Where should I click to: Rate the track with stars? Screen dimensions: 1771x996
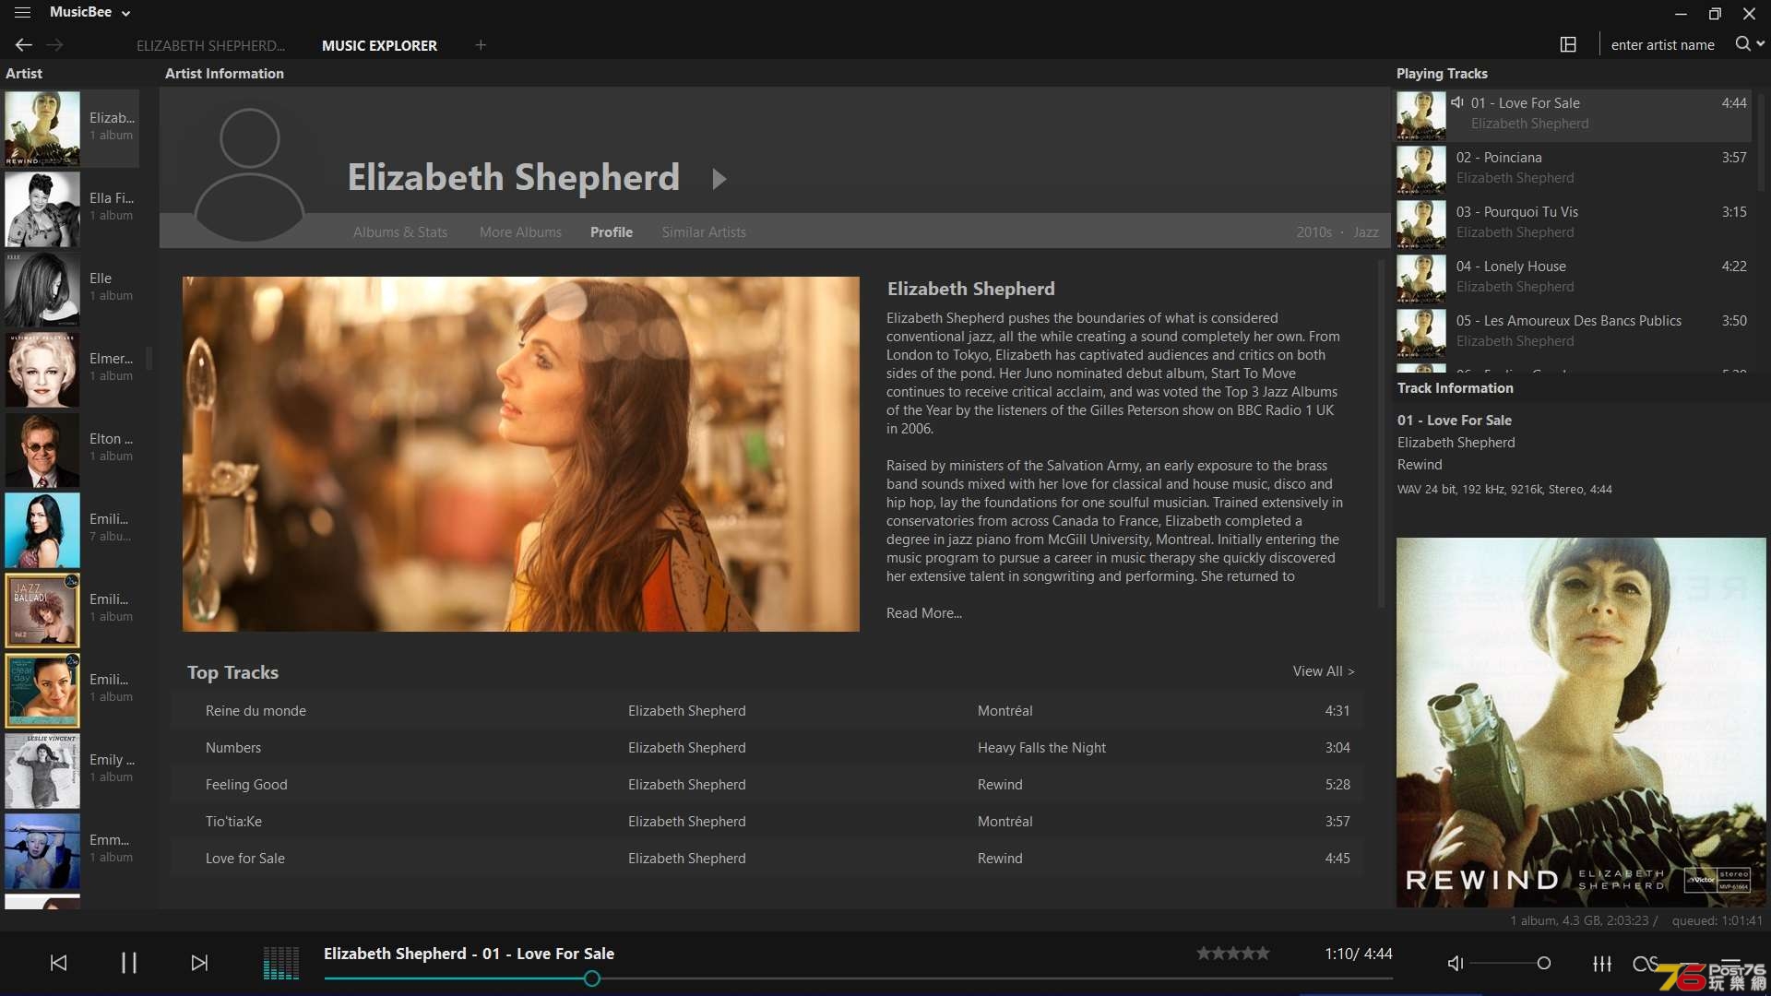[1233, 954]
